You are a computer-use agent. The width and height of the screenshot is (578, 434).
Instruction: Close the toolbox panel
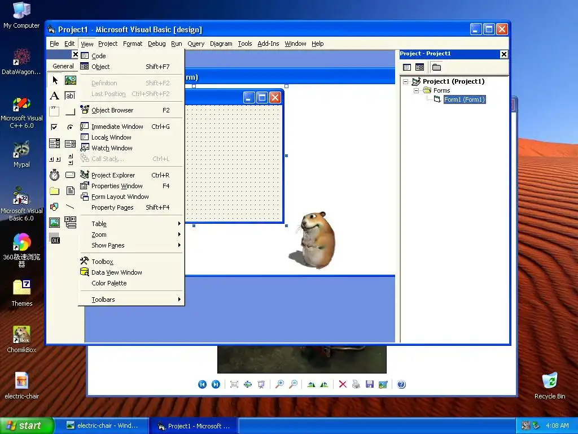[x=75, y=54]
